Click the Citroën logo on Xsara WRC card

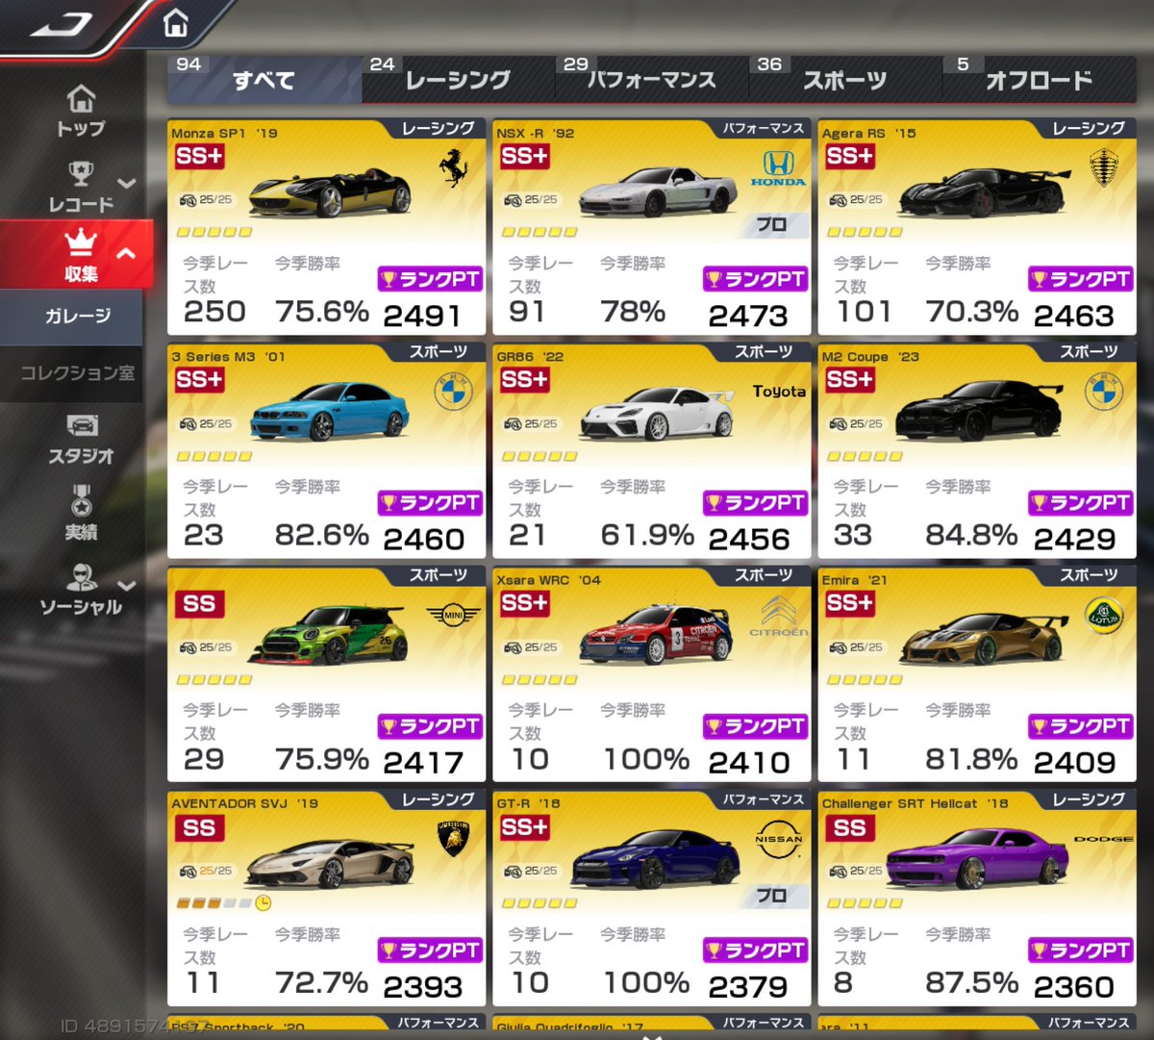[778, 616]
